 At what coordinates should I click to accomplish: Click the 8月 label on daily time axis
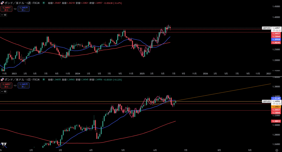[219, 150]
